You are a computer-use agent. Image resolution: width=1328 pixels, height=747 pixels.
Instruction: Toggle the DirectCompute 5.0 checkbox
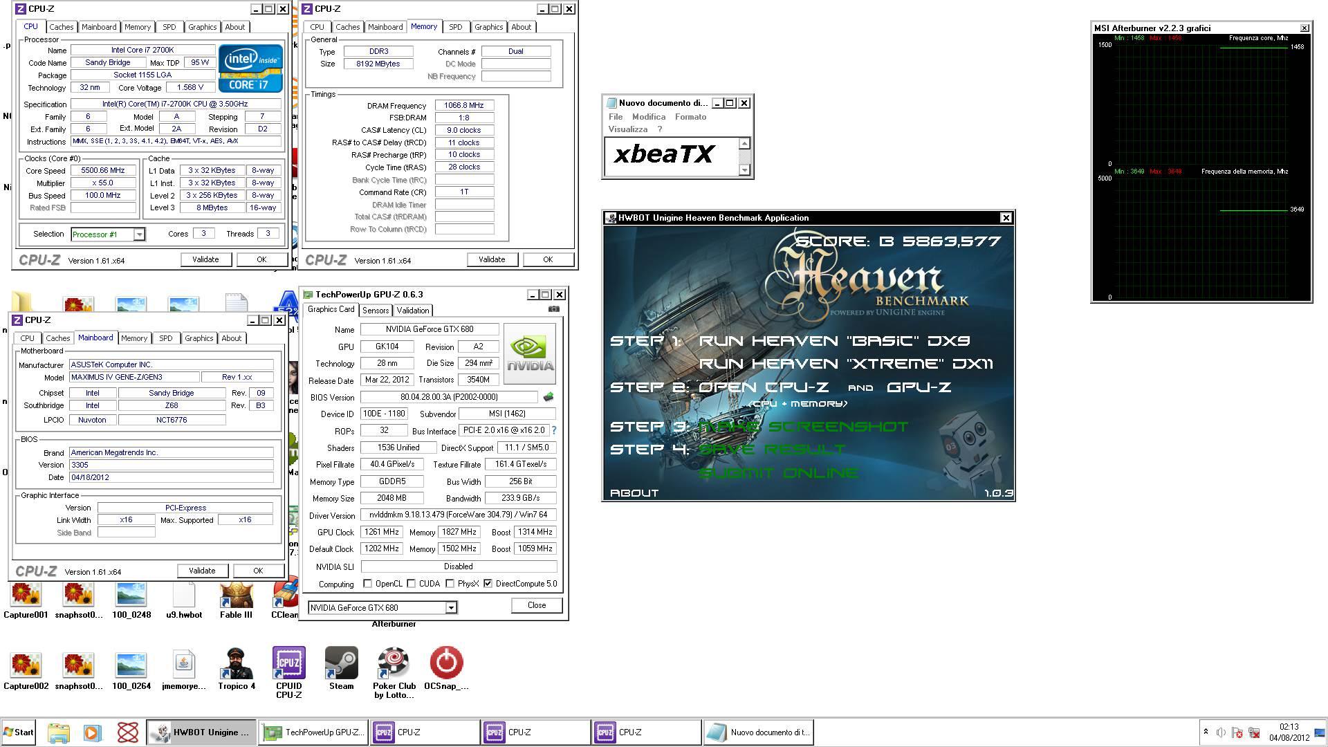[488, 584]
